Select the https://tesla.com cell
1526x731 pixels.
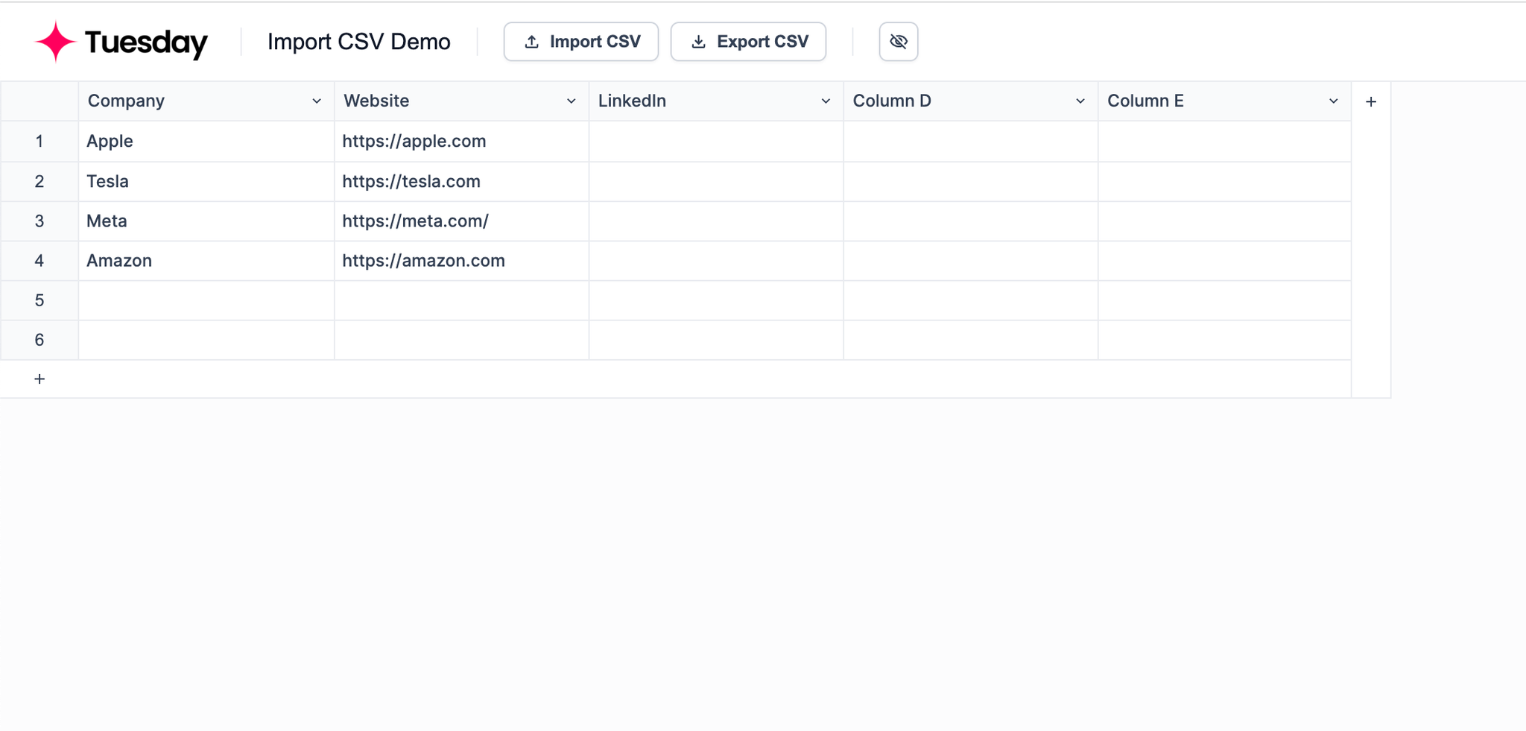tap(462, 182)
